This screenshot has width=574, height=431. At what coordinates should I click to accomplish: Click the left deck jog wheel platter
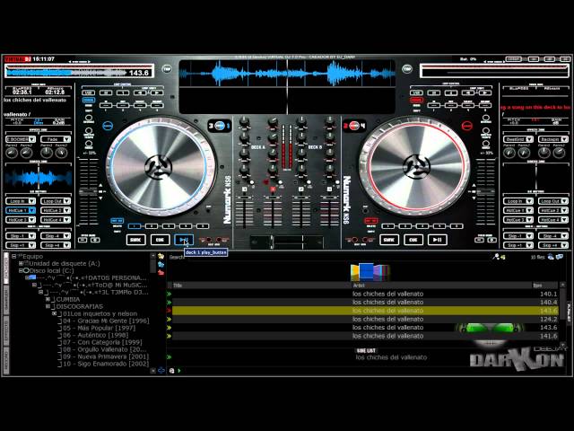tap(159, 167)
